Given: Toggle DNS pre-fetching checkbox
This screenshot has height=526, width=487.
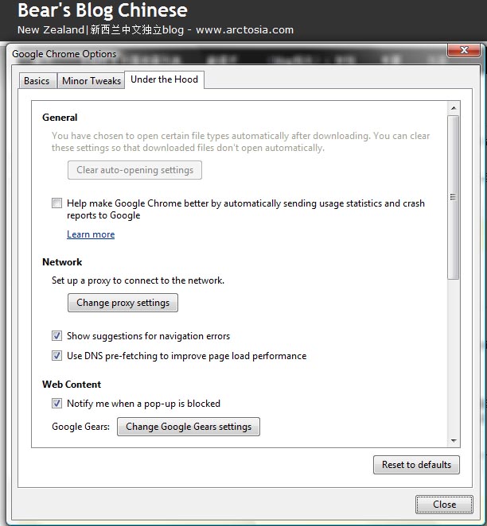Looking at the screenshot, I should tap(56, 356).
